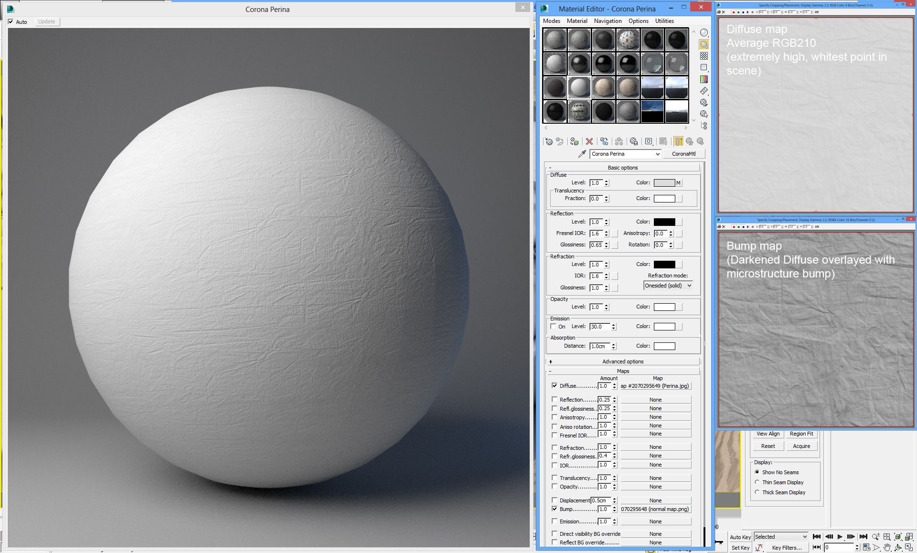Image resolution: width=917 pixels, height=553 pixels.
Task: Uncheck the Auto render preview checkbox
Action: (11, 22)
